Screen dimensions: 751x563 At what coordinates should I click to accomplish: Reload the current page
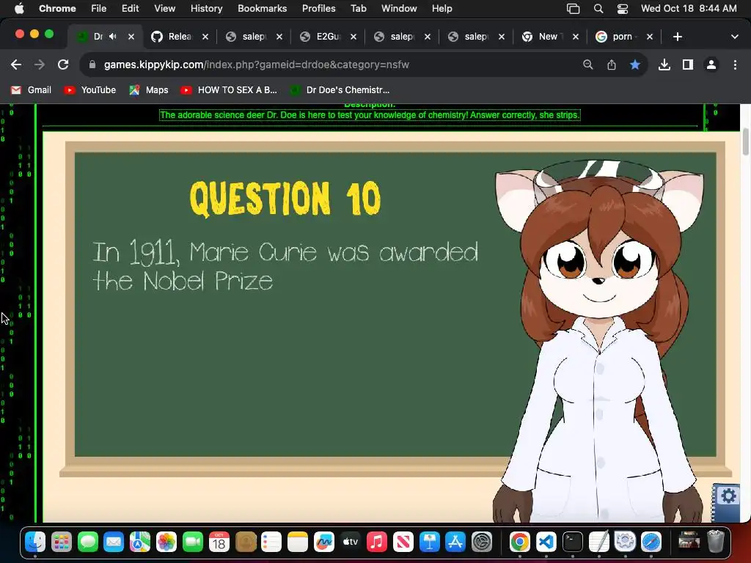point(63,65)
